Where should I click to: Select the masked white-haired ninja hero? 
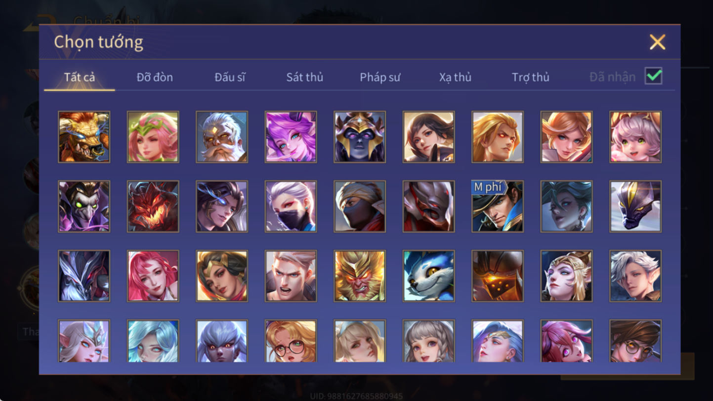[291, 206]
